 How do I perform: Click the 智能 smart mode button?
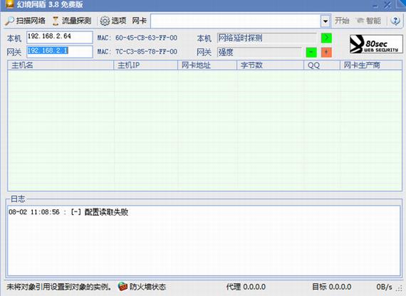[369, 21]
